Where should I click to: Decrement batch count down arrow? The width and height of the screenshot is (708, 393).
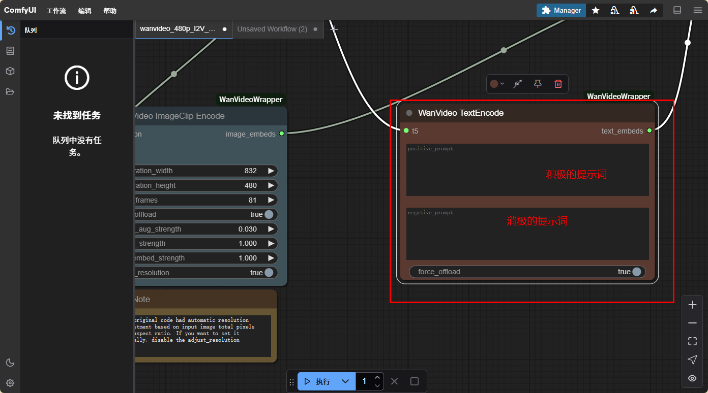click(377, 385)
